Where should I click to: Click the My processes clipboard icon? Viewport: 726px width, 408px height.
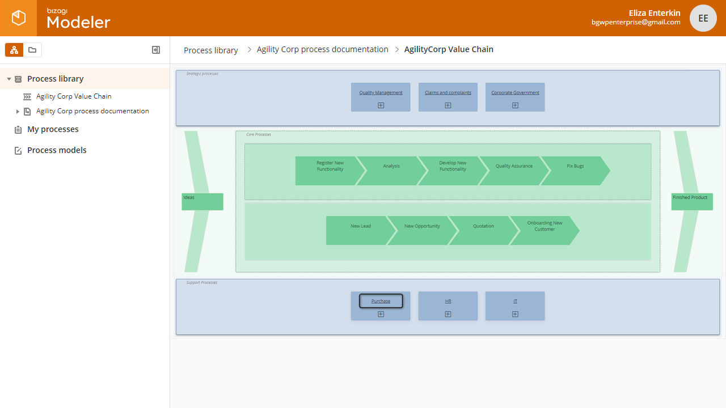pos(18,130)
